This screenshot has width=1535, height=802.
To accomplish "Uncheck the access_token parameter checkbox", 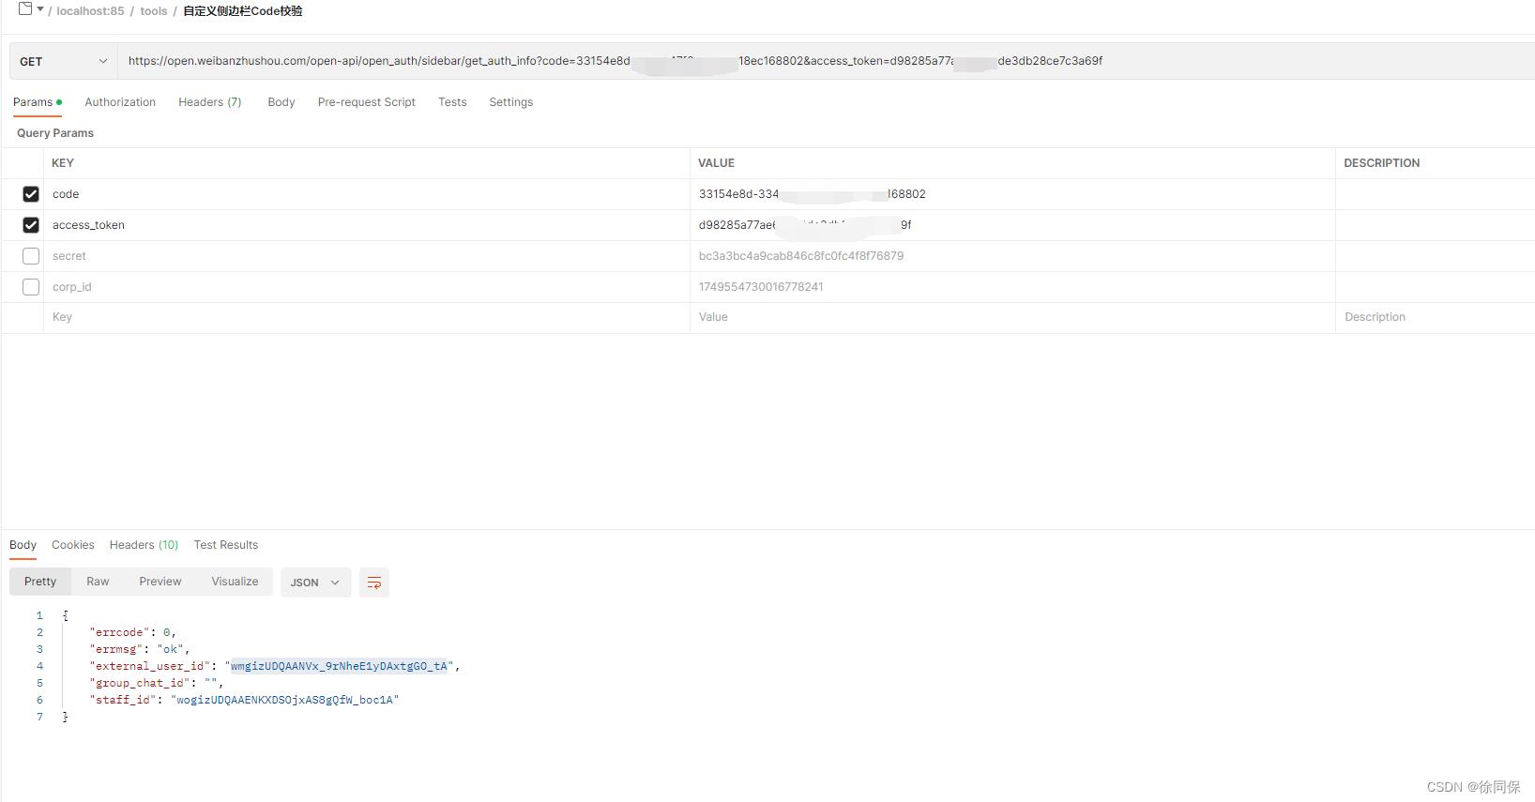I will [31, 225].
